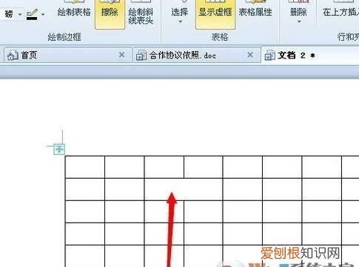Click 绘制斜线表头 diagonal header button

pyautogui.click(x=141, y=13)
